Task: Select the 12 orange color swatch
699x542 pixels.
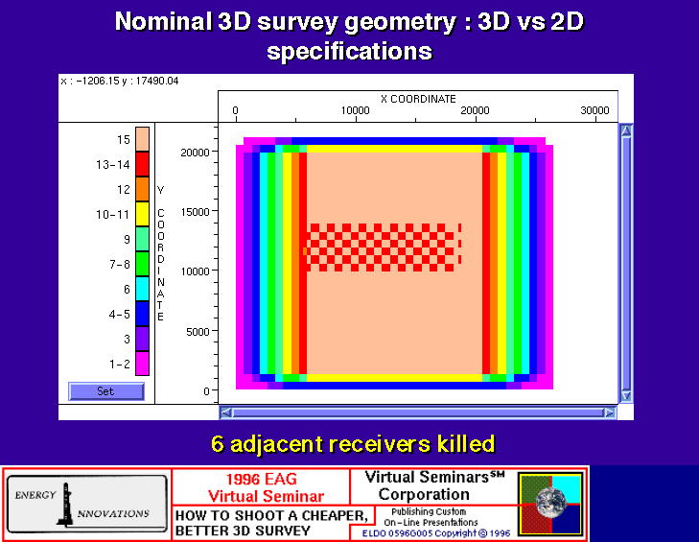Action: pos(142,189)
